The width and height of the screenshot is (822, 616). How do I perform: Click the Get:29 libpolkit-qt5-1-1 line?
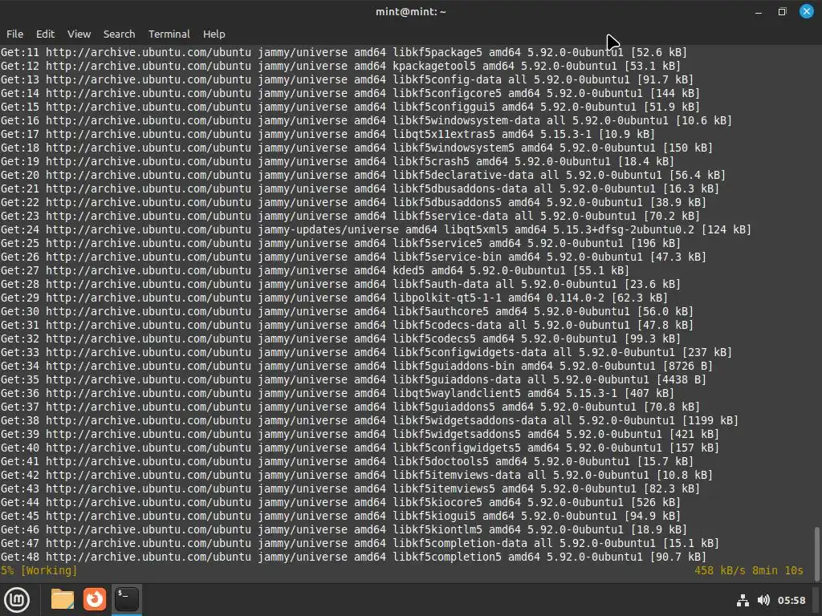(334, 298)
